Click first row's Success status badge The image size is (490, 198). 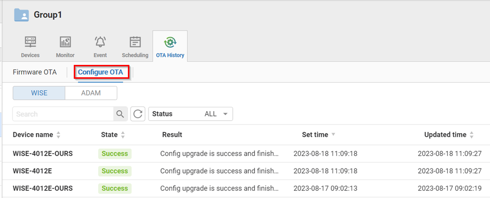115,154
